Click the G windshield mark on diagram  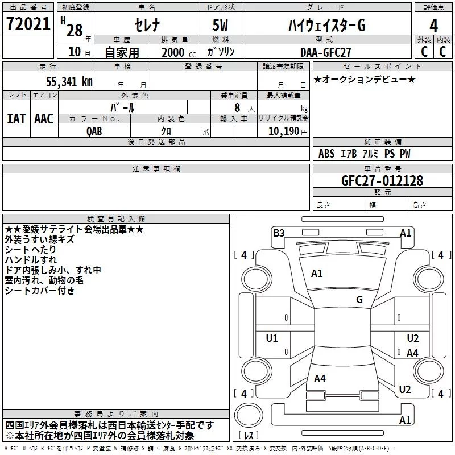(x=359, y=300)
